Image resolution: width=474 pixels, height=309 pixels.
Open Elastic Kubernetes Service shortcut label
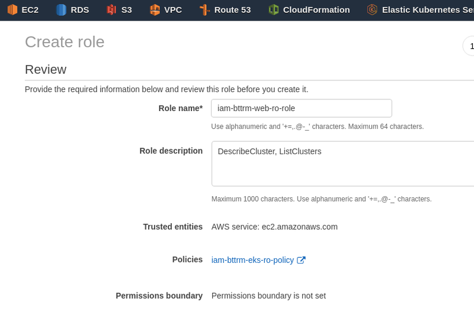(x=428, y=10)
